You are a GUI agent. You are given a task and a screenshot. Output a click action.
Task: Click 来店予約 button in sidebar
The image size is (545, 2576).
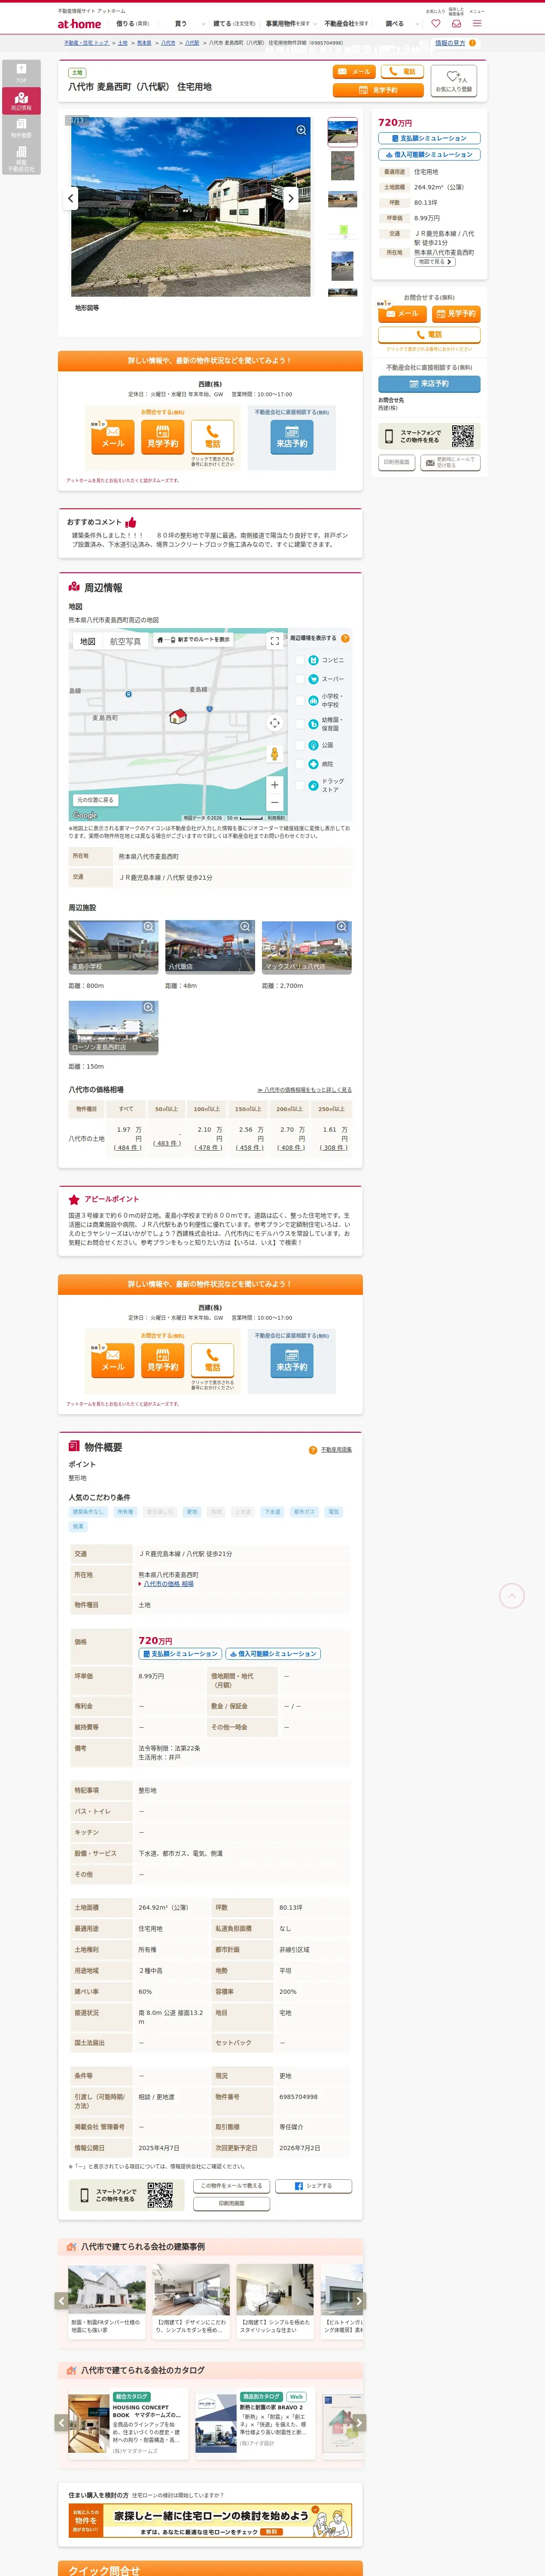pyautogui.click(x=429, y=384)
